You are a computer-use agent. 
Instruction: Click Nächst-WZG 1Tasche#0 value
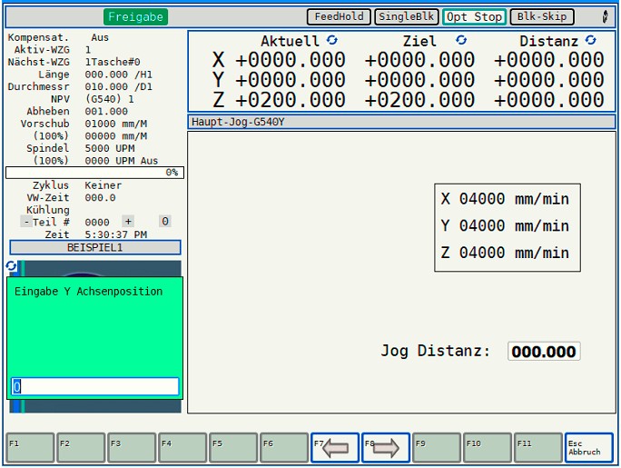pos(113,62)
